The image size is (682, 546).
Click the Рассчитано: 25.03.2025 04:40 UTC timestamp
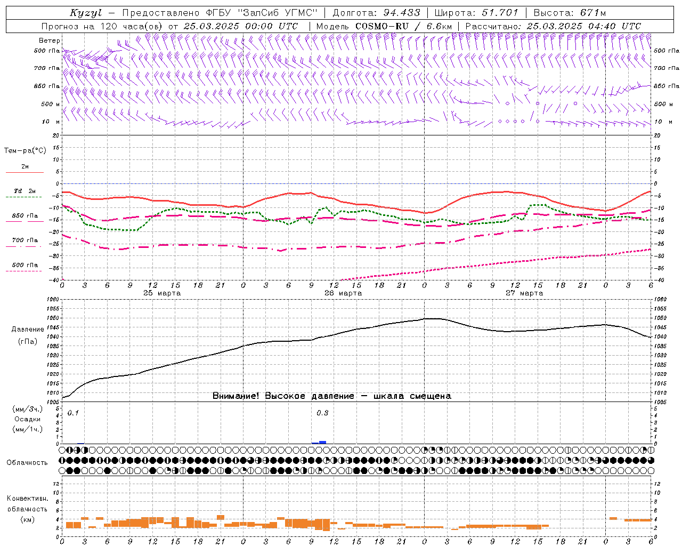pos(553,26)
